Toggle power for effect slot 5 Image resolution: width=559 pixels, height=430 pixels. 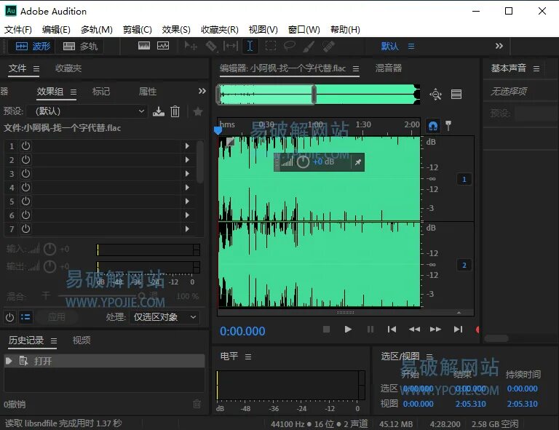point(25,202)
